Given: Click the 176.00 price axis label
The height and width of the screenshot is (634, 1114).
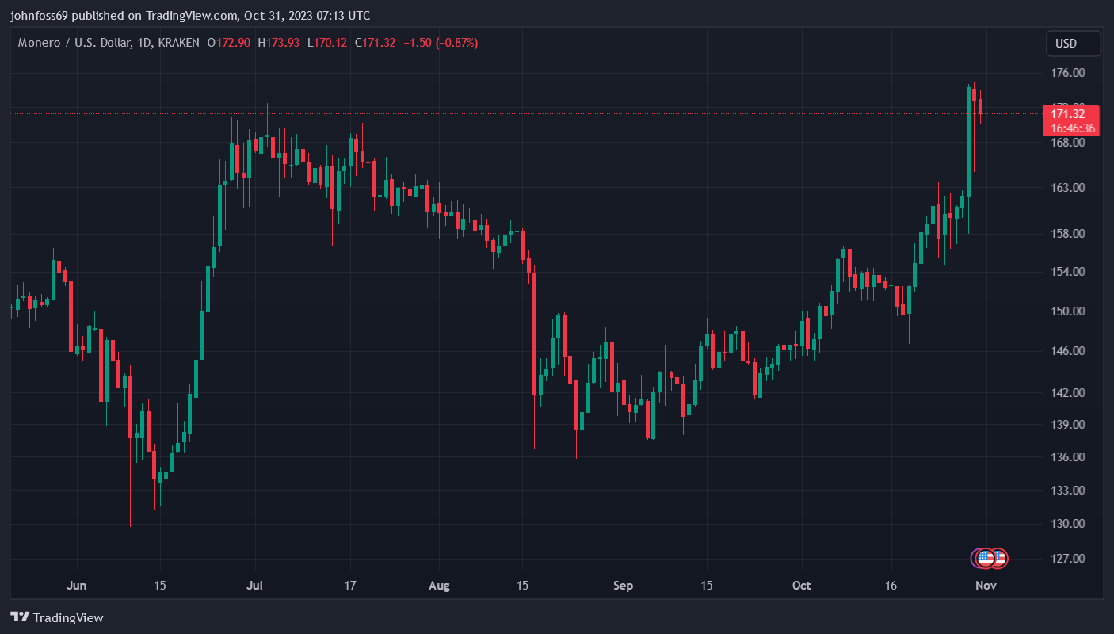Looking at the screenshot, I should [x=1067, y=73].
